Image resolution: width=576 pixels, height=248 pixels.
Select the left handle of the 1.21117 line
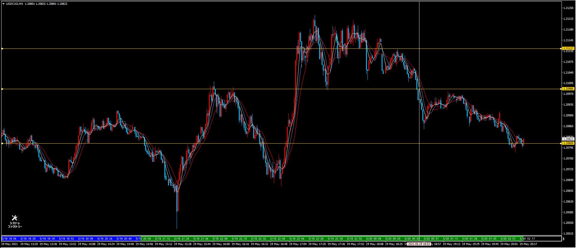point(2,48)
